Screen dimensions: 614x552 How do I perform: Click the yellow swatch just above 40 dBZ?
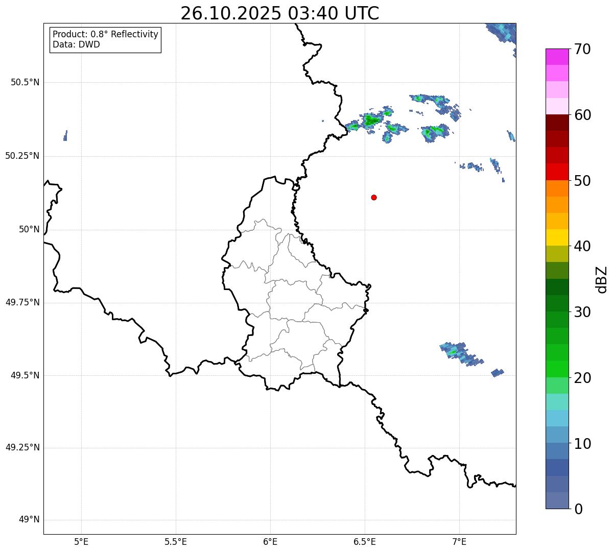pos(557,237)
